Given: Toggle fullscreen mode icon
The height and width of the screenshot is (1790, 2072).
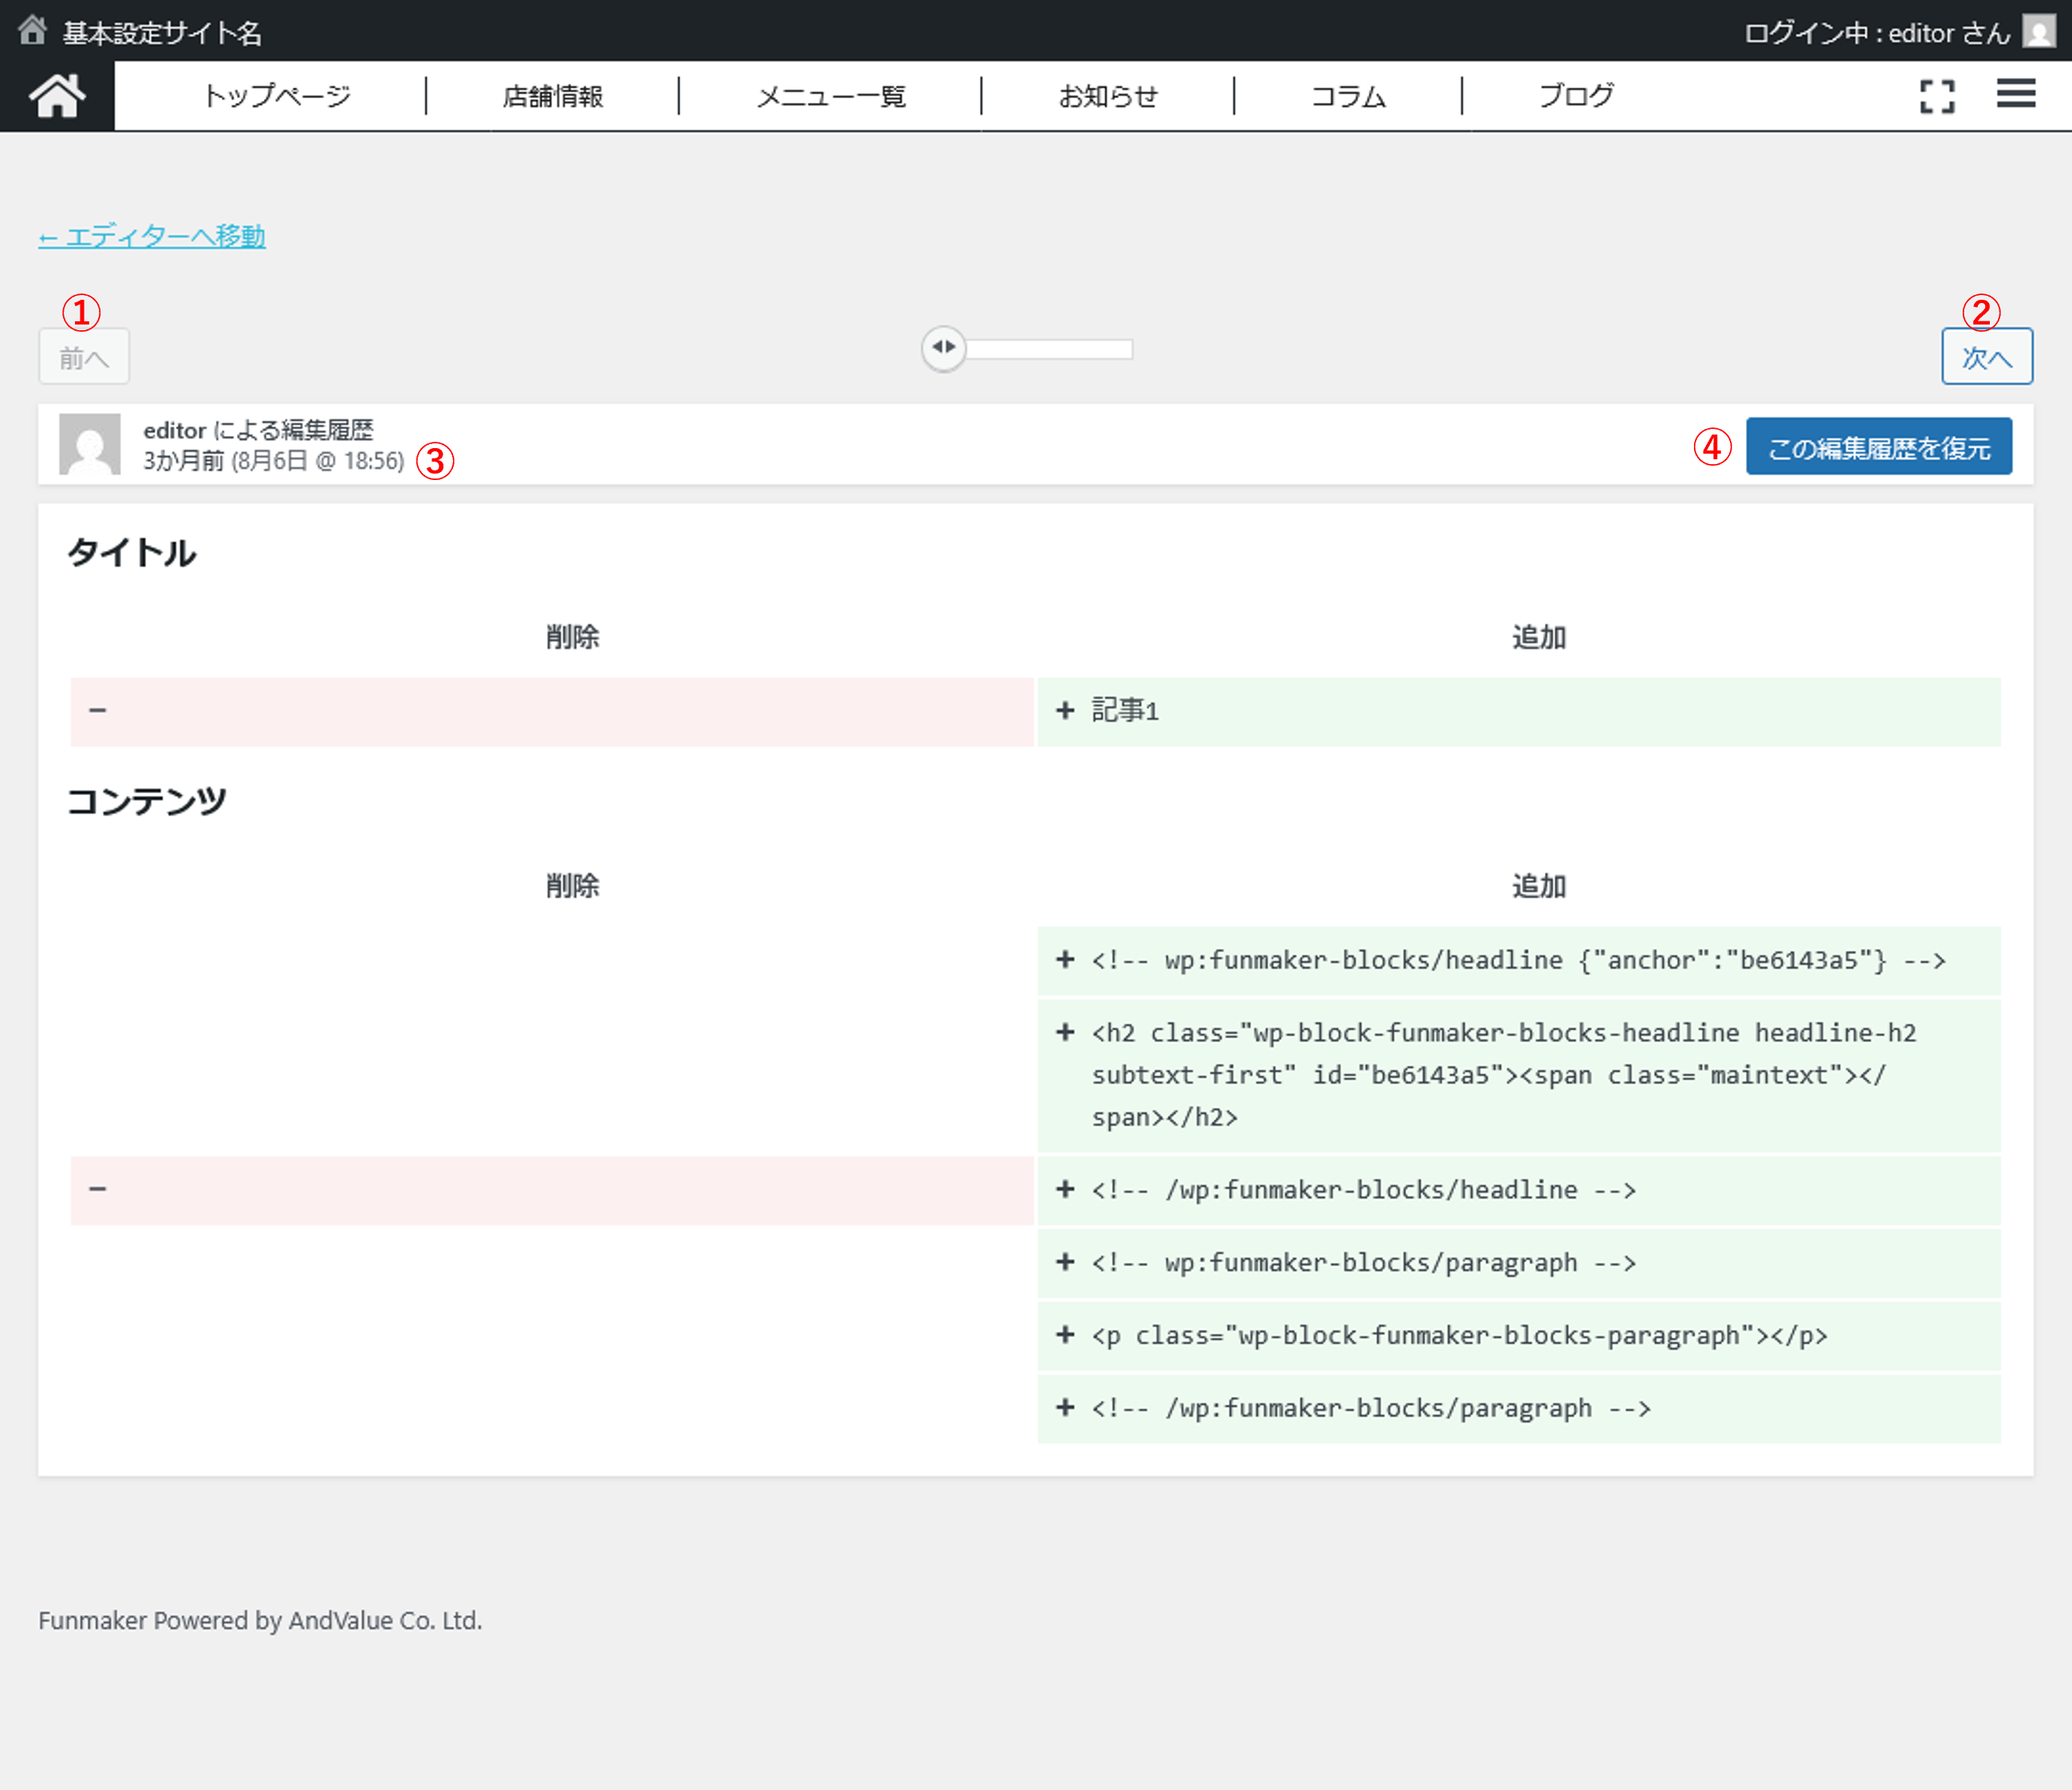Looking at the screenshot, I should 1937,96.
